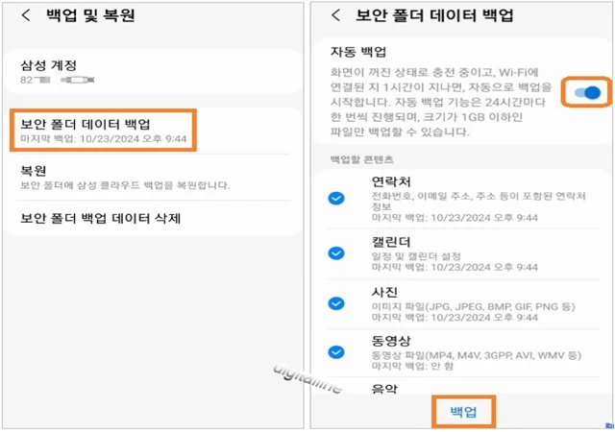Tap the 자동 백업 heading
This screenshot has width=615, height=432.
[x=358, y=52]
